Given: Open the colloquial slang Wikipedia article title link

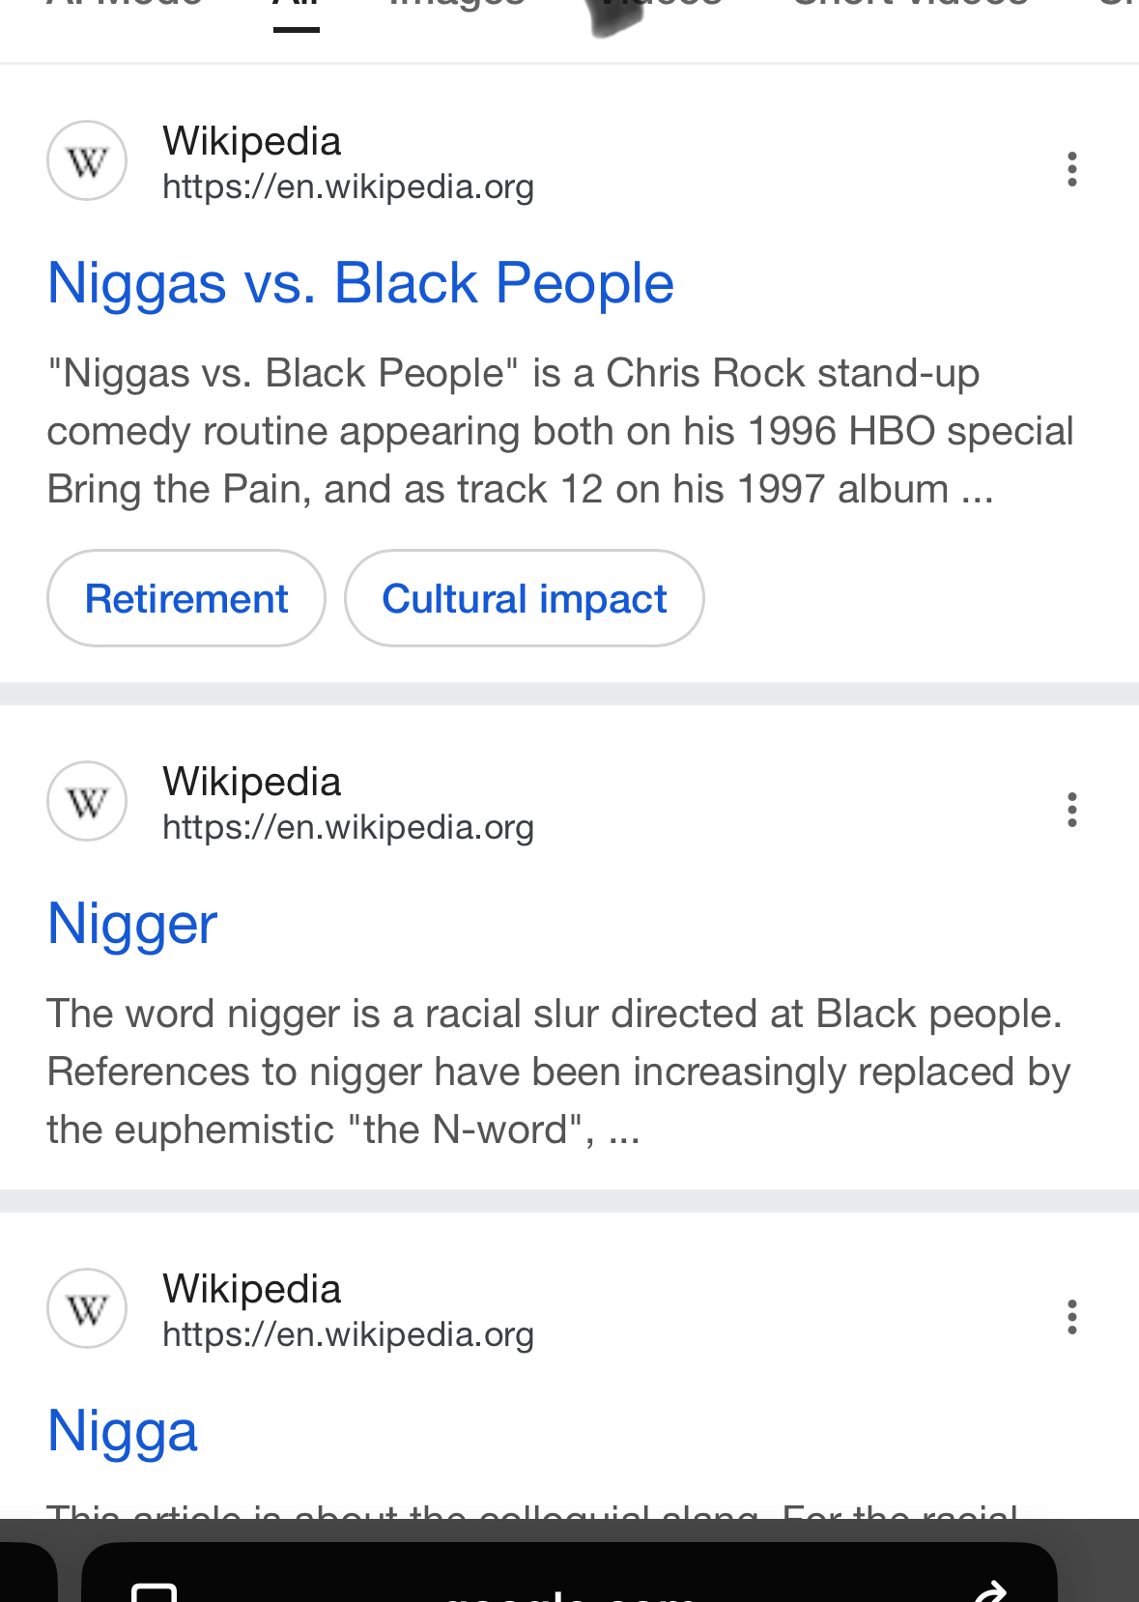Looking at the screenshot, I should point(123,1431).
